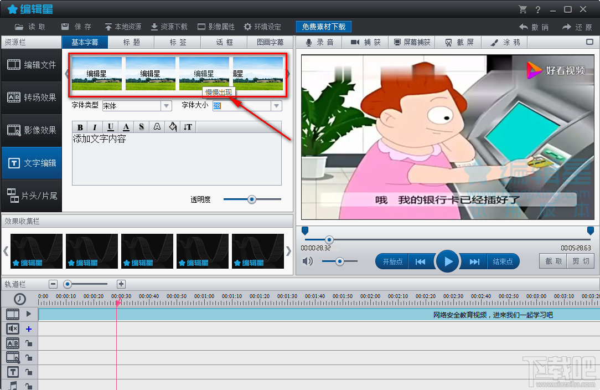This screenshot has height=390, width=600.
Task: Undo last action with 撤销
Action: pos(534,27)
